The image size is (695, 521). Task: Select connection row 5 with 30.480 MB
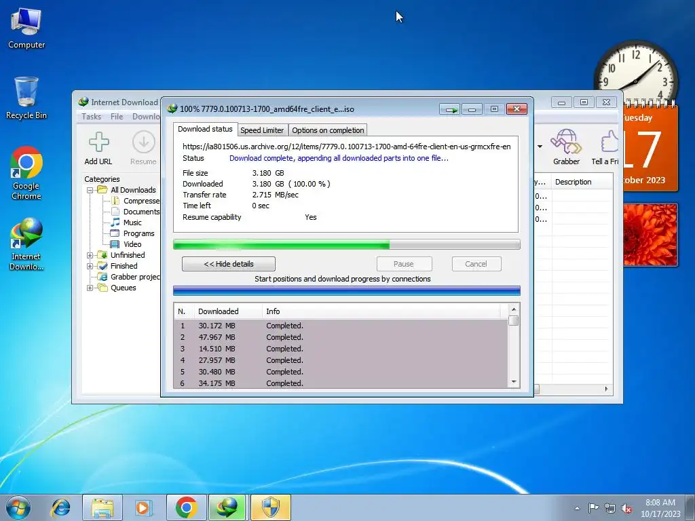(x=341, y=372)
